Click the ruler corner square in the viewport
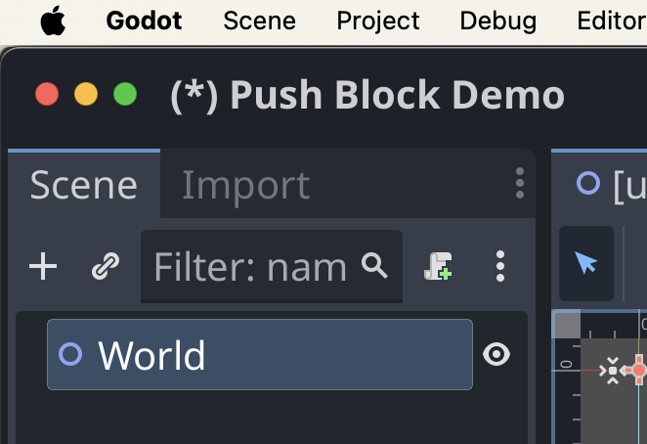Image resolution: width=647 pixels, height=444 pixels. [x=568, y=326]
